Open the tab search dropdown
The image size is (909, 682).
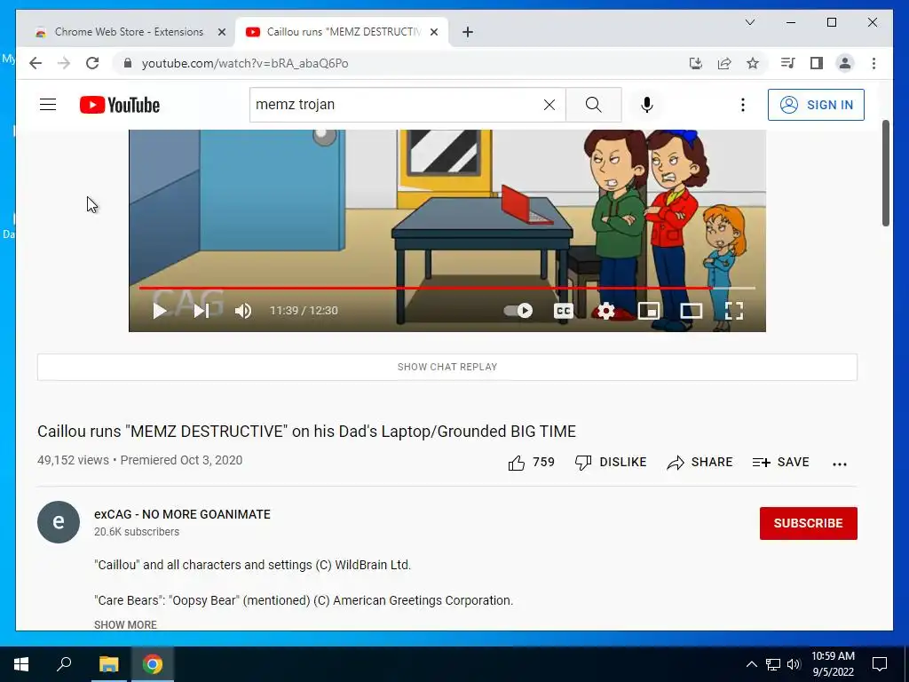coord(749,22)
